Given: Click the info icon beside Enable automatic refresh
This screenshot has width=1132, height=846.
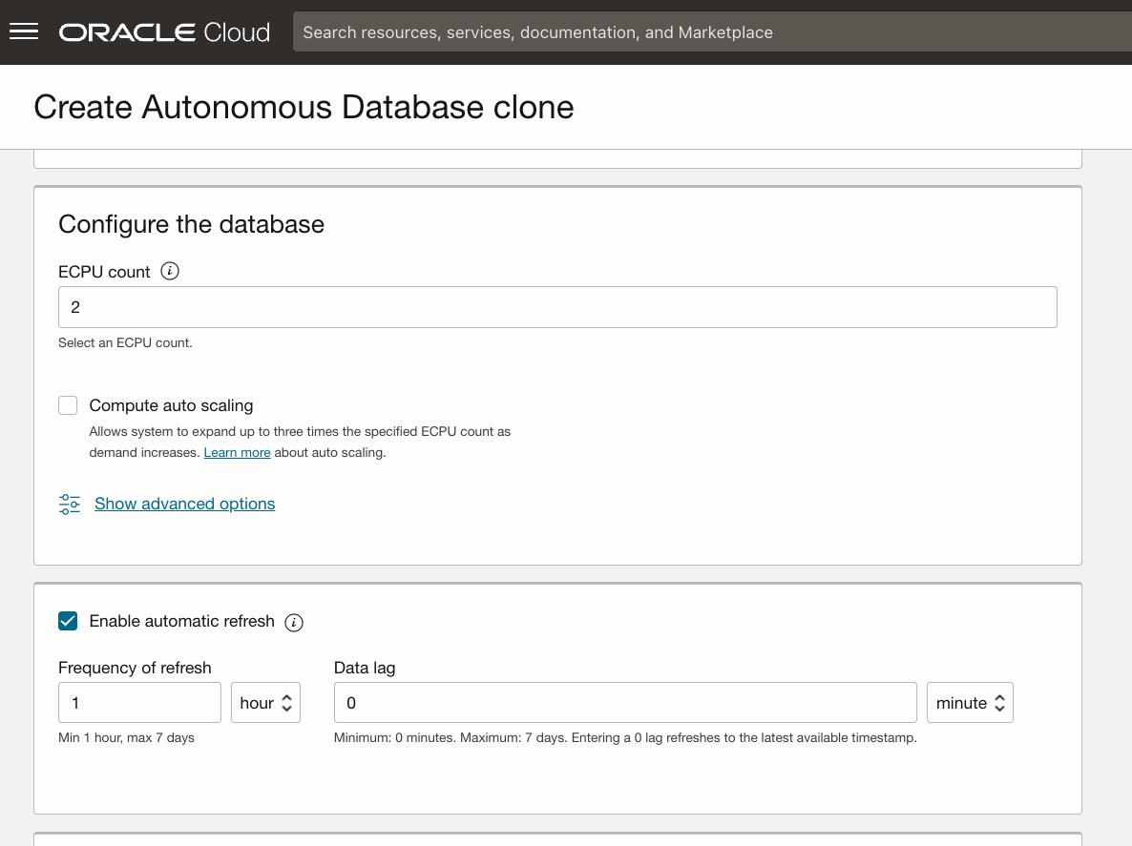Looking at the screenshot, I should click(x=294, y=622).
